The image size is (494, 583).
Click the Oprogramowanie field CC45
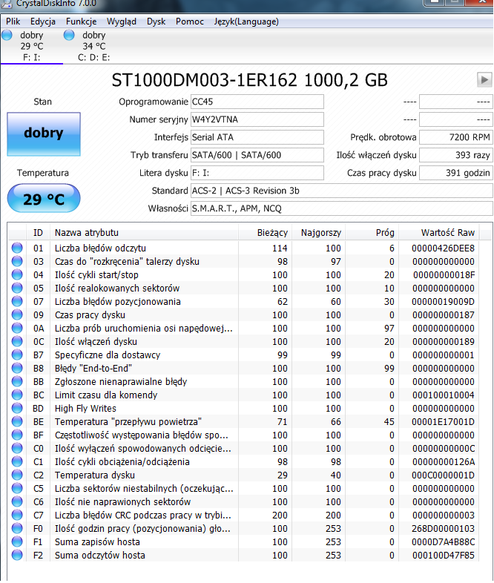pyautogui.click(x=257, y=102)
